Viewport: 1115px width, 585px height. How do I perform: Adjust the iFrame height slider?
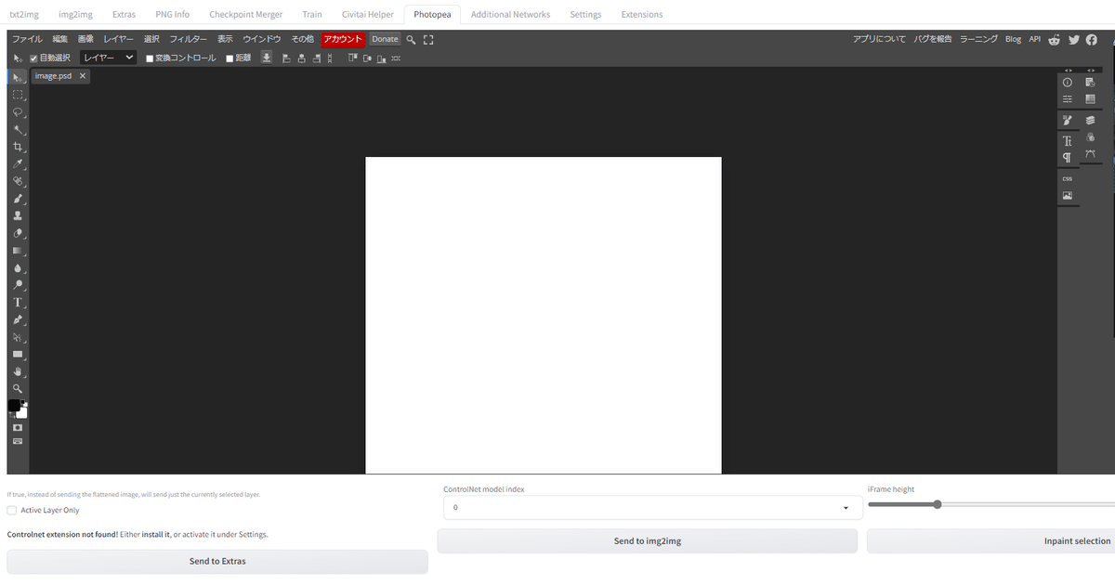click(938, 504)
